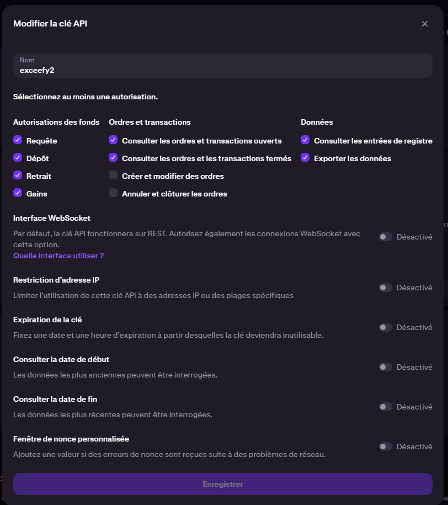448x505 pixels.
Task: Enable Fenêtre de nonce personnalisée switch
Action: [385, 446]
